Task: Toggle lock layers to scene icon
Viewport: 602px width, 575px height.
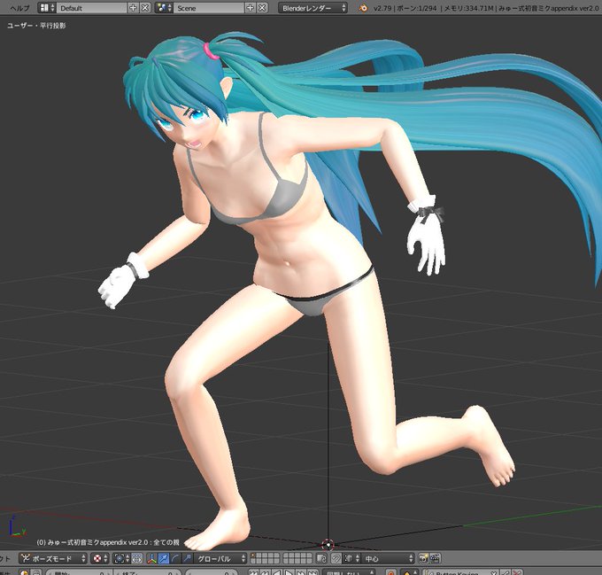Action: click(x=321, y=558)
